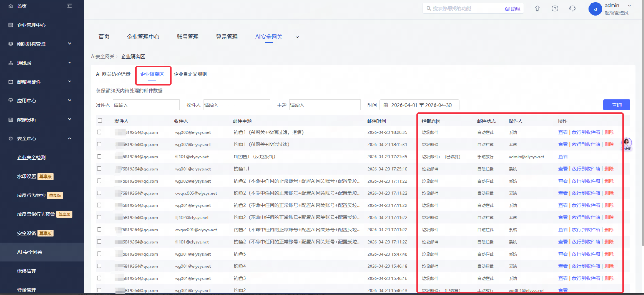Open 企业管理中心 via its sidebar icon
The image size is (644, 295).
(x=11, y=25)
